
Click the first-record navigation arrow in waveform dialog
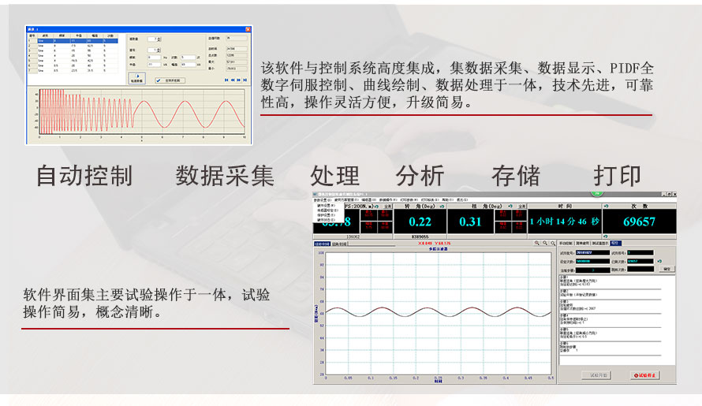(x=226, y=80)
